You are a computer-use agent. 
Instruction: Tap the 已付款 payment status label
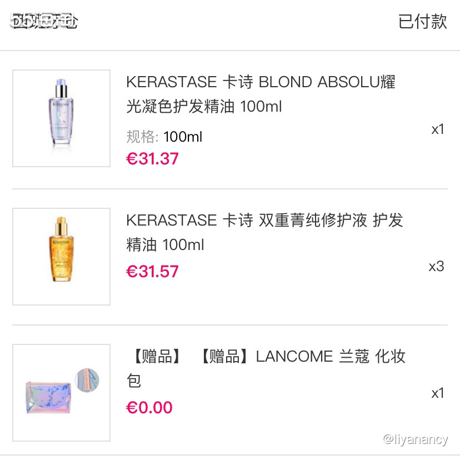tap(422, 22)
